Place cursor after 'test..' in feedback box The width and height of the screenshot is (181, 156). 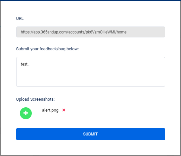click(30, 64)
